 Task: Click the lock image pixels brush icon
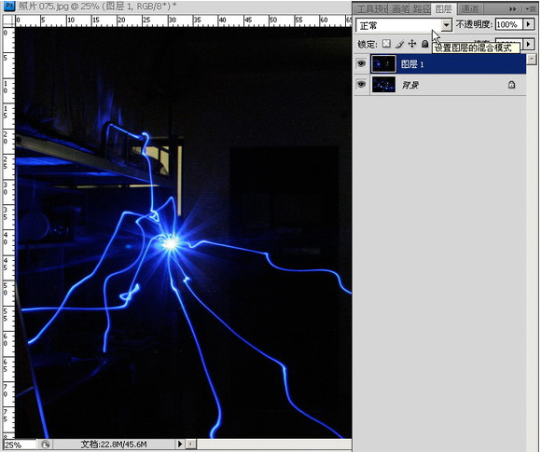(399, 44)
